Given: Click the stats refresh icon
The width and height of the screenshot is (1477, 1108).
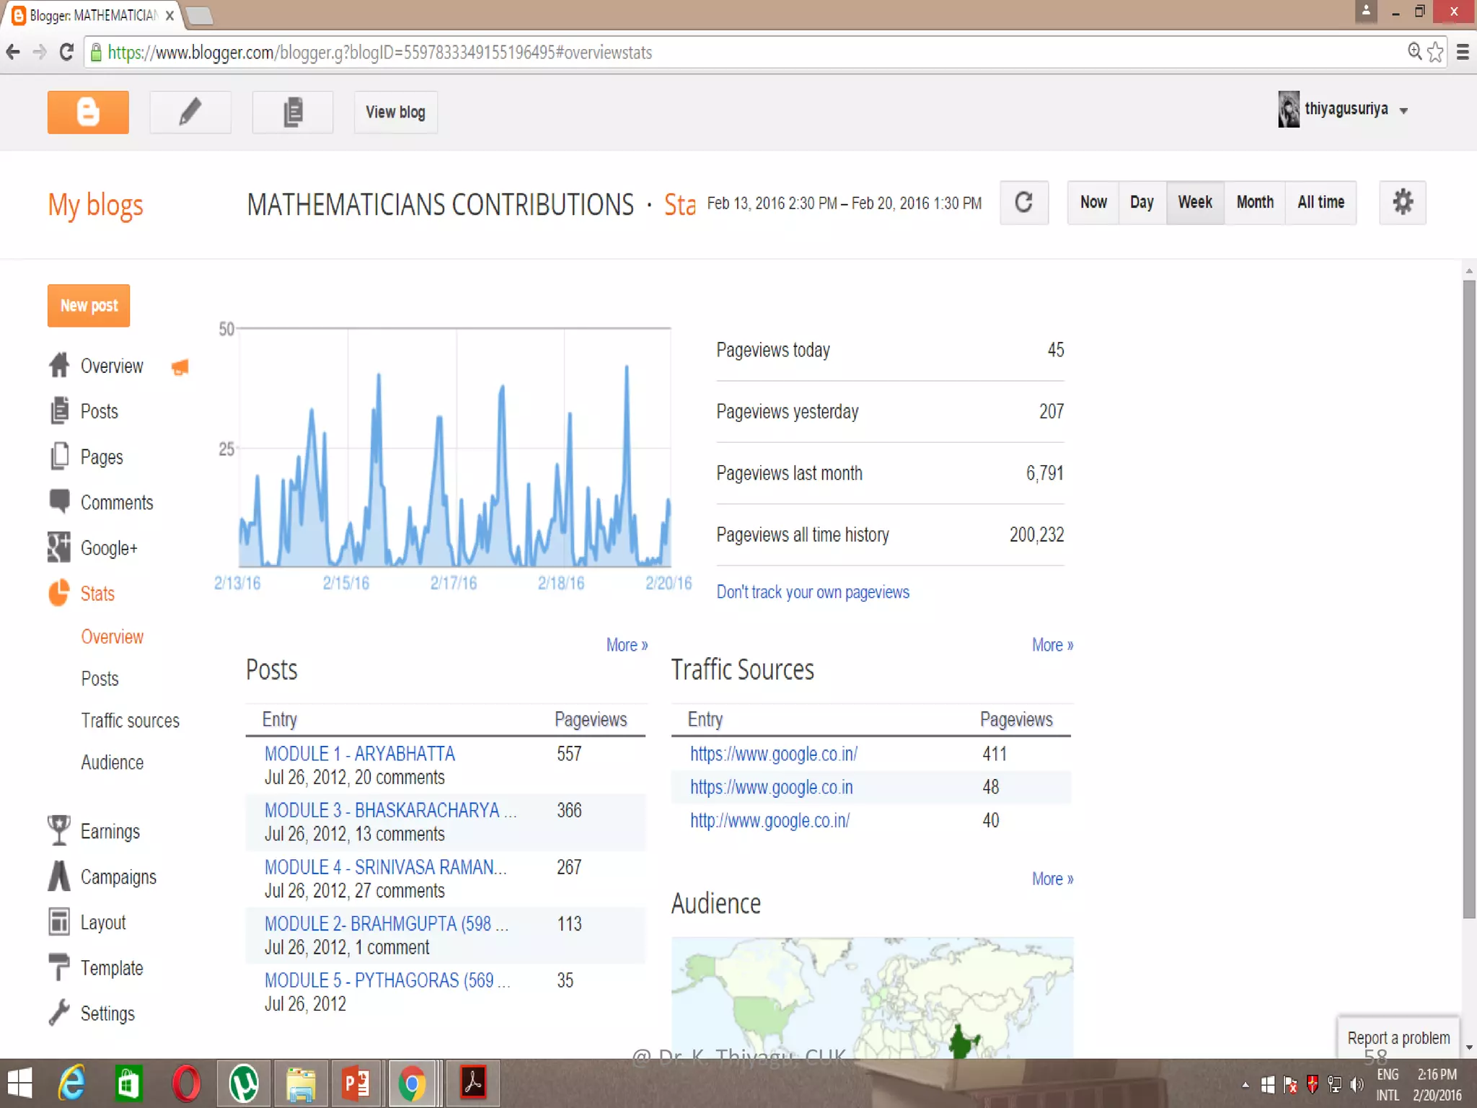Looking at the screenshot, I should pos(1023,203).
